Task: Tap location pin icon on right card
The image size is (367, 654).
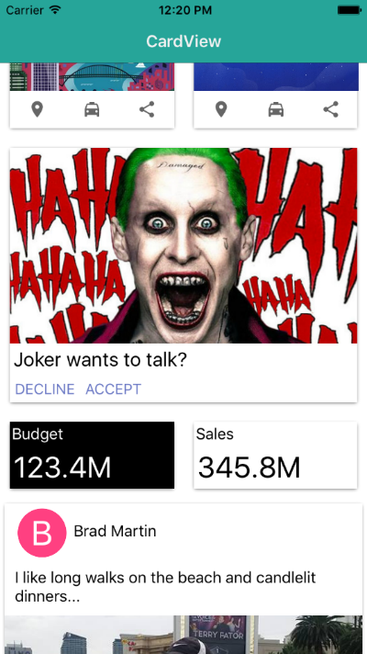Action: tap(221, 109)
